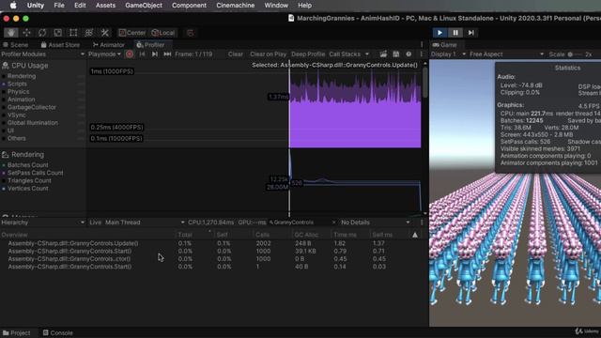Open the Hierarchy view type dropdown
601x338 pixels.
(x=43, y=223)
